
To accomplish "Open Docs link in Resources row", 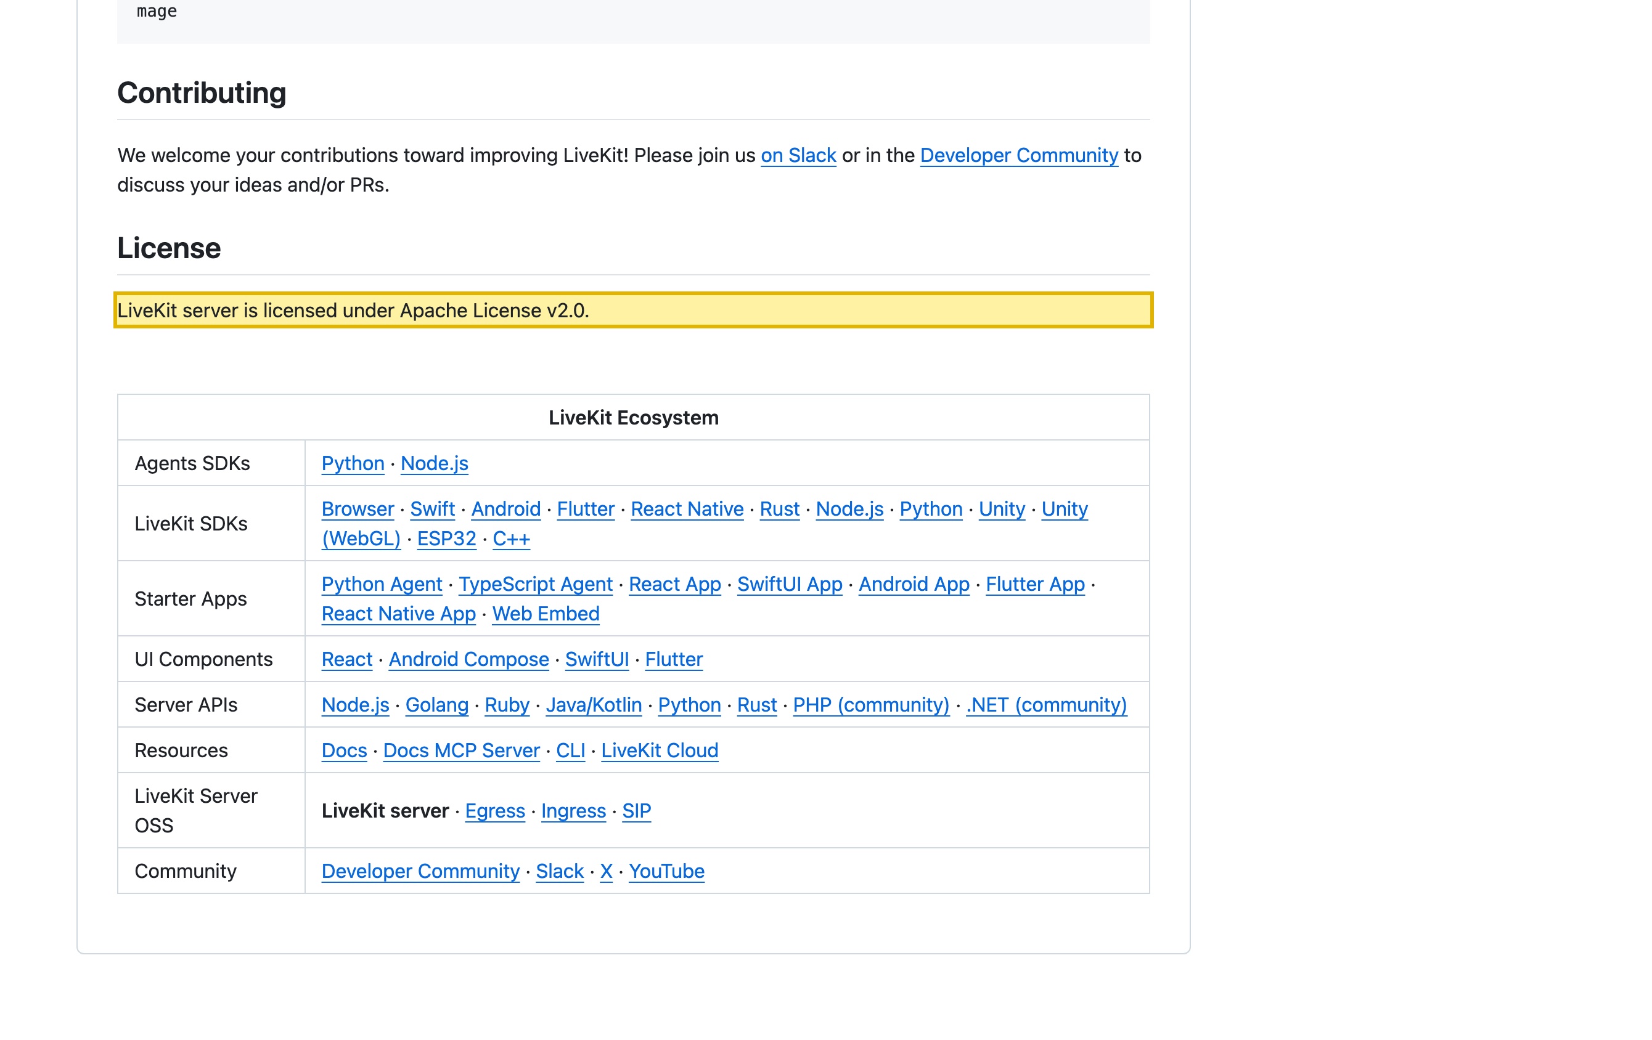I will pos(345,750).
